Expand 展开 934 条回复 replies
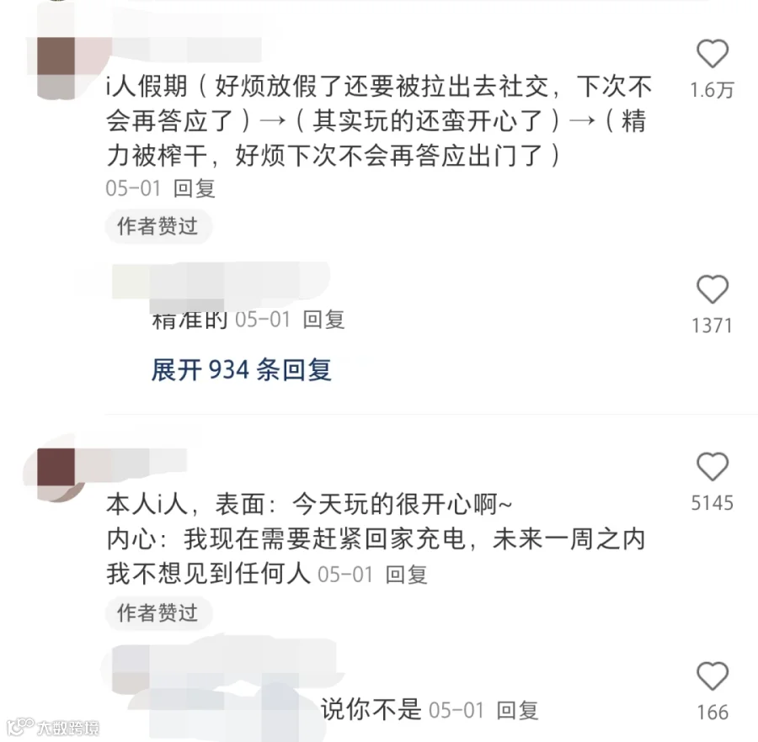This screenshot has height=742, width=758. click(x=241, y=370)
